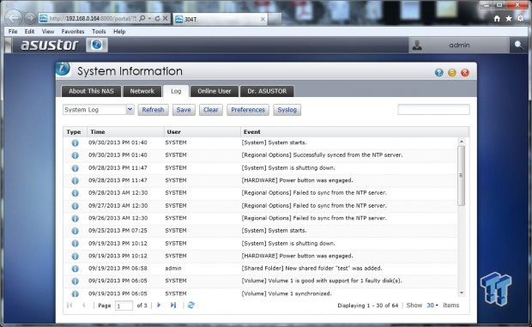Open the Favorites menu

coord(73,31)
